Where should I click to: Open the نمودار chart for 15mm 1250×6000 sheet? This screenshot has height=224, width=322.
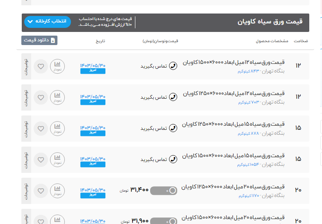(57, 128)
